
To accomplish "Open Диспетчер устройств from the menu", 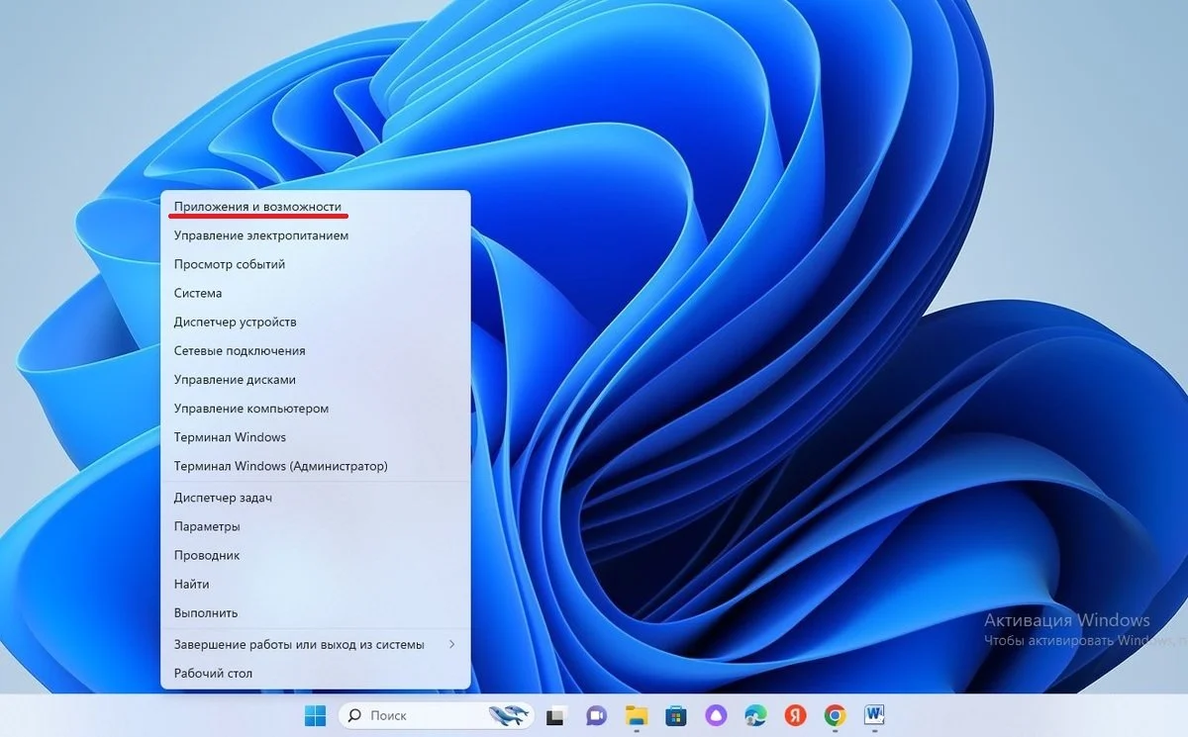I will point(316,322).
